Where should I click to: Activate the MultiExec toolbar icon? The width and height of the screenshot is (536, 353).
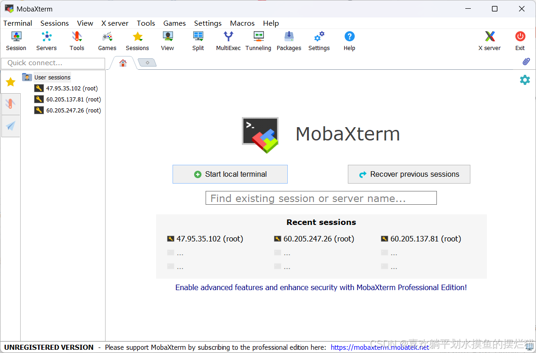pos(229,41)
